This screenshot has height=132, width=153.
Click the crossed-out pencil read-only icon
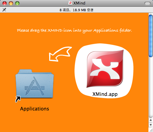[4, 10]
